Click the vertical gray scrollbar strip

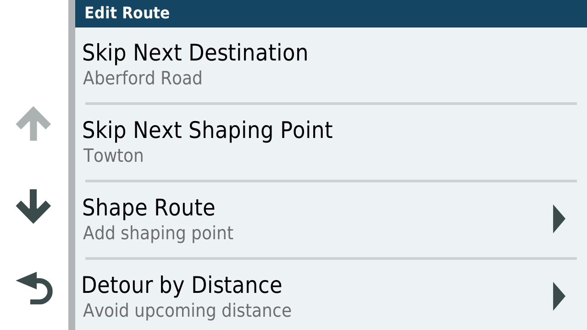tap(72, 165)
